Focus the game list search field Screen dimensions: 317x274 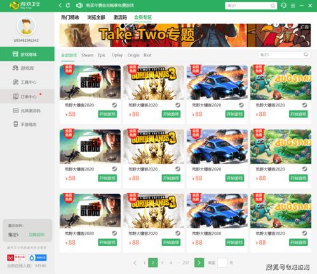point(284,55)
